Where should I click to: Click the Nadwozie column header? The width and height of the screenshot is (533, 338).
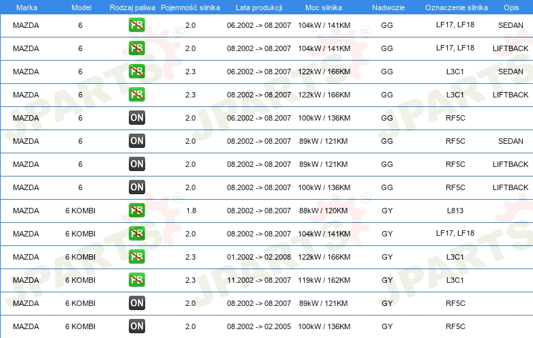(x=389, y=7)
